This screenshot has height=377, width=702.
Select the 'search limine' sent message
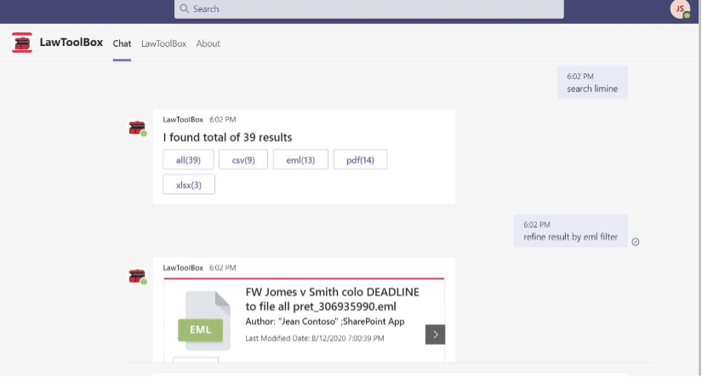point(592,83)
